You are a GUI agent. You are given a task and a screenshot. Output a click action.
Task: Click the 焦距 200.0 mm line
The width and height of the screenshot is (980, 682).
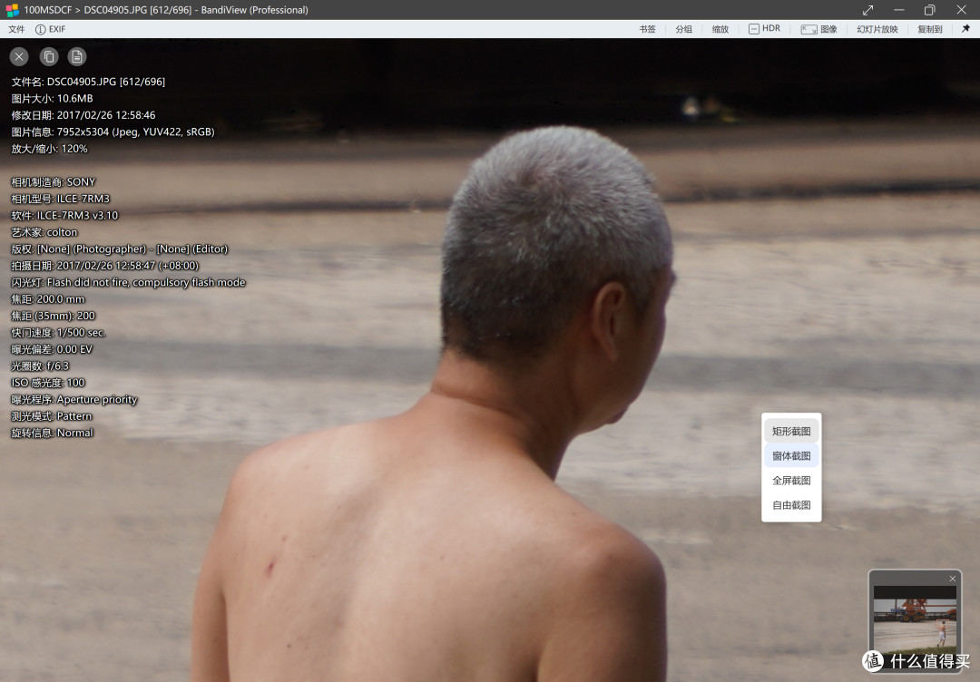click(47, 299)
